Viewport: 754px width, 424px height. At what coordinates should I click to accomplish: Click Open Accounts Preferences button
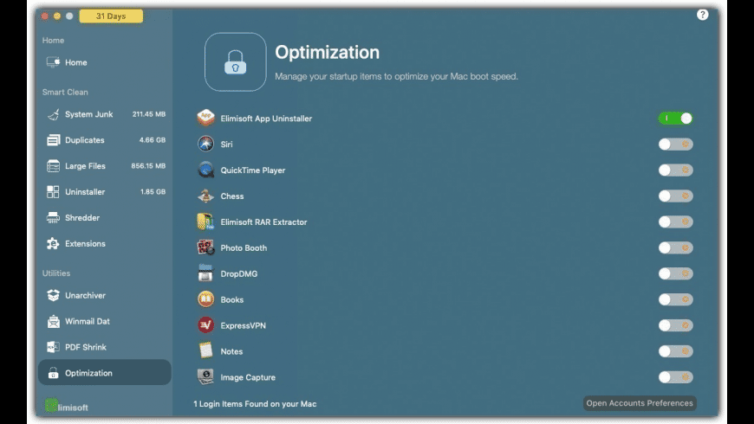(640, 403)
